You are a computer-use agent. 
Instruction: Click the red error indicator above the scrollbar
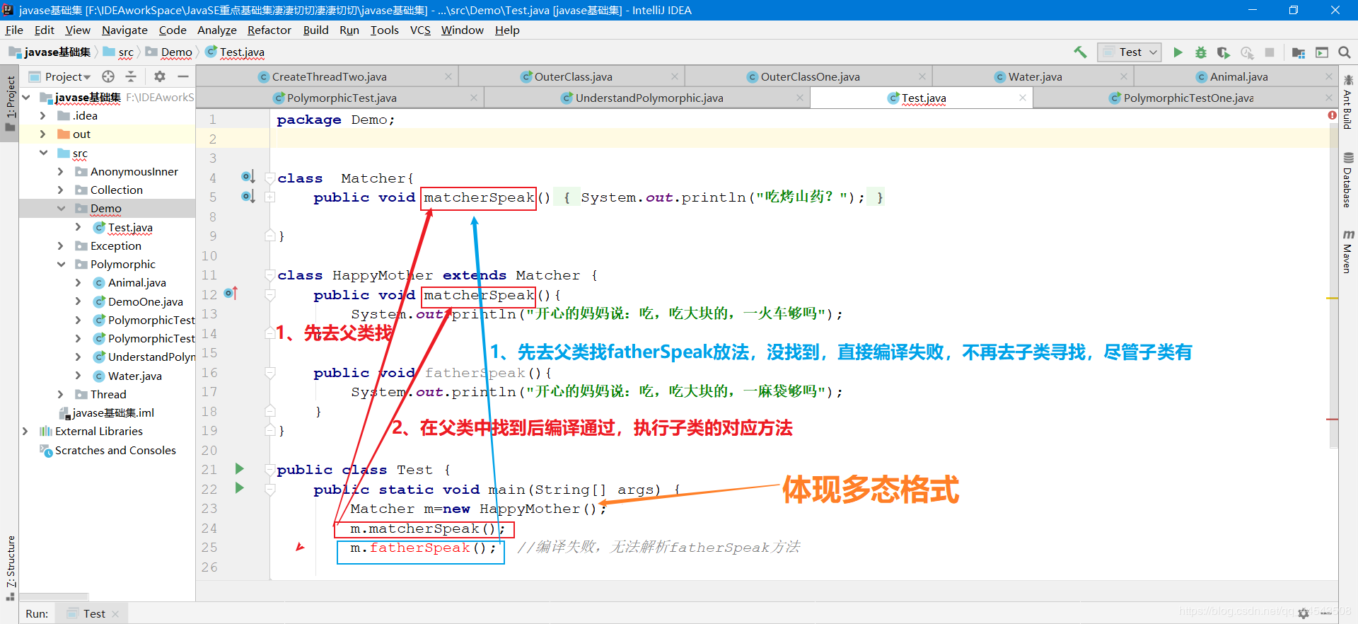(1333, 115)
